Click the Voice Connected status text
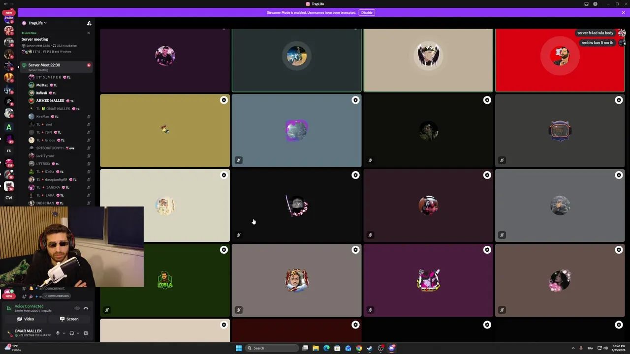The height and width of the screenshot is (354, 630). tap(29, 306)
